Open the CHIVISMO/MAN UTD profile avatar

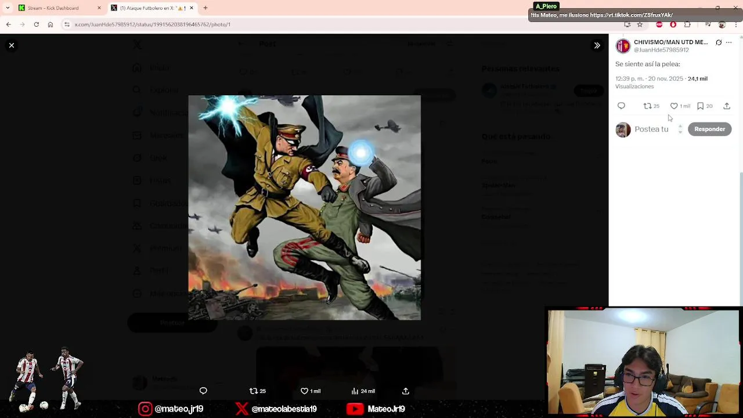click(x=623, y=46)
